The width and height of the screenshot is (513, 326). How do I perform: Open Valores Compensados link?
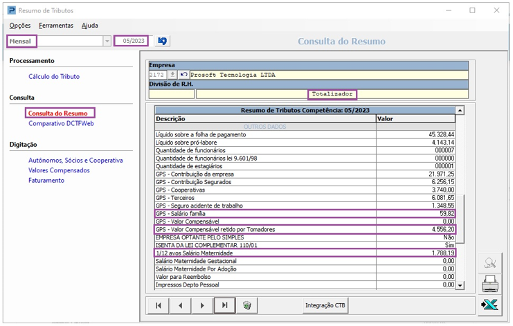[59, 170]
